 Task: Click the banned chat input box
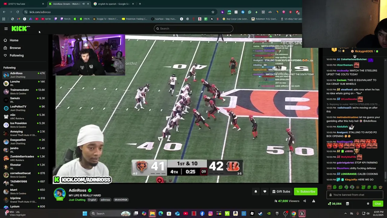tap(355, 195)
